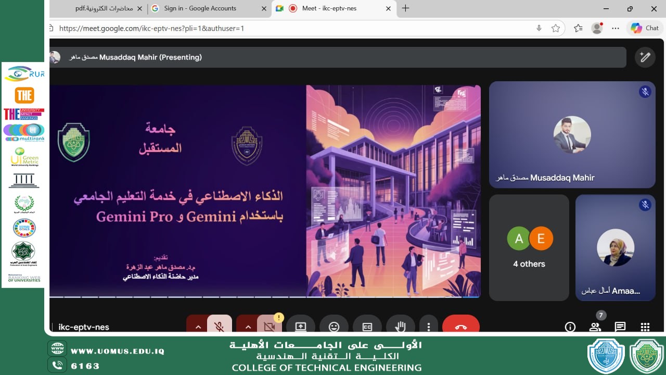Select the 4 others participant tile
This screenshot has height=375, width=666.
pyautogui.click(x=529, y=247)
